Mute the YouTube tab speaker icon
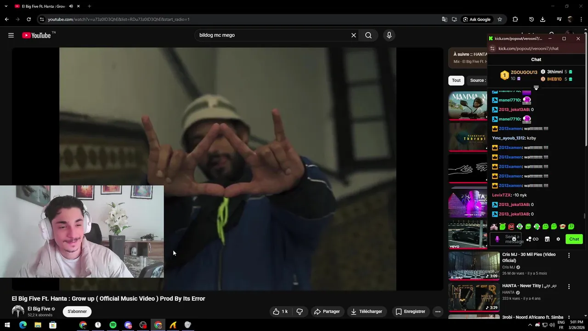The width and height of the screenshot is (588, 331). [x=71, y=6]
